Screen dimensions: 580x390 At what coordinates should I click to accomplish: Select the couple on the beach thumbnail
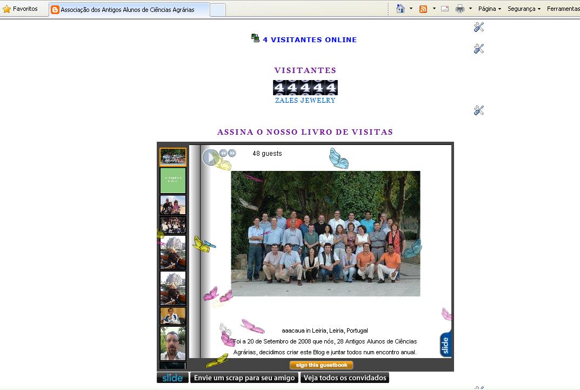pos(173,206)
